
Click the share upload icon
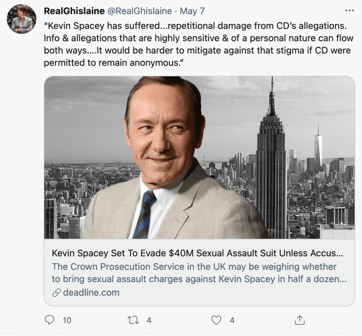[x=299, y=320]
